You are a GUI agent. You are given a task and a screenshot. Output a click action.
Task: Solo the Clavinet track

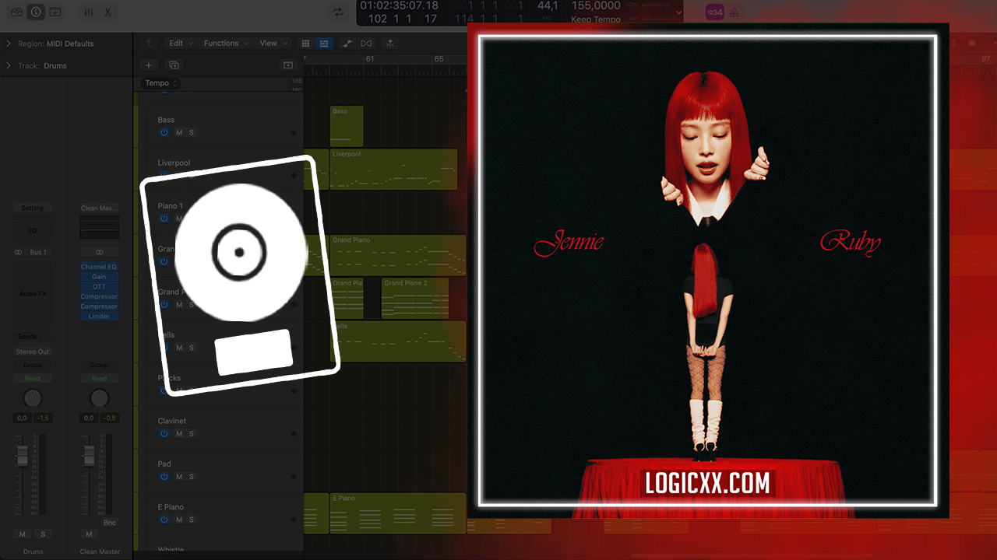coord(192,434)
